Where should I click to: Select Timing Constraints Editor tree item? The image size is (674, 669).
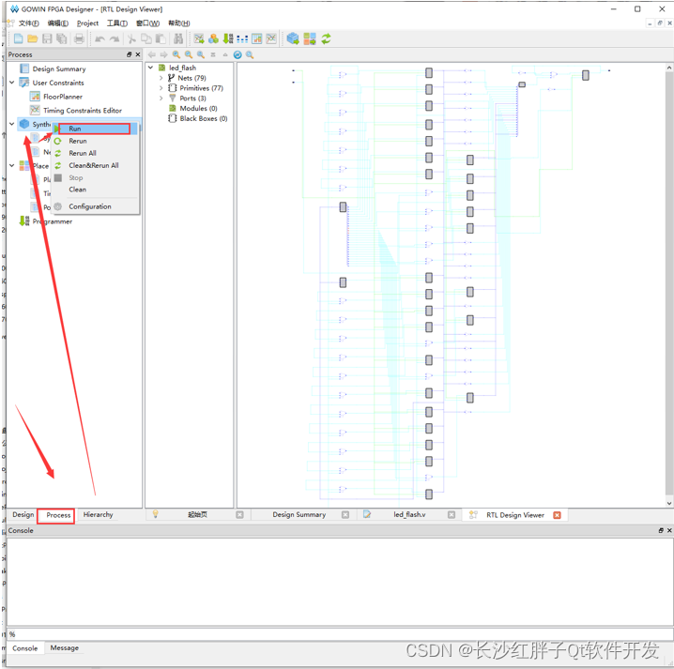pos(82,111)
